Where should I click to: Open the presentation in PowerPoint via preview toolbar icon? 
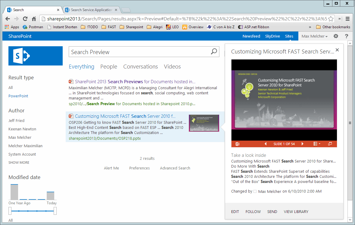237,144
